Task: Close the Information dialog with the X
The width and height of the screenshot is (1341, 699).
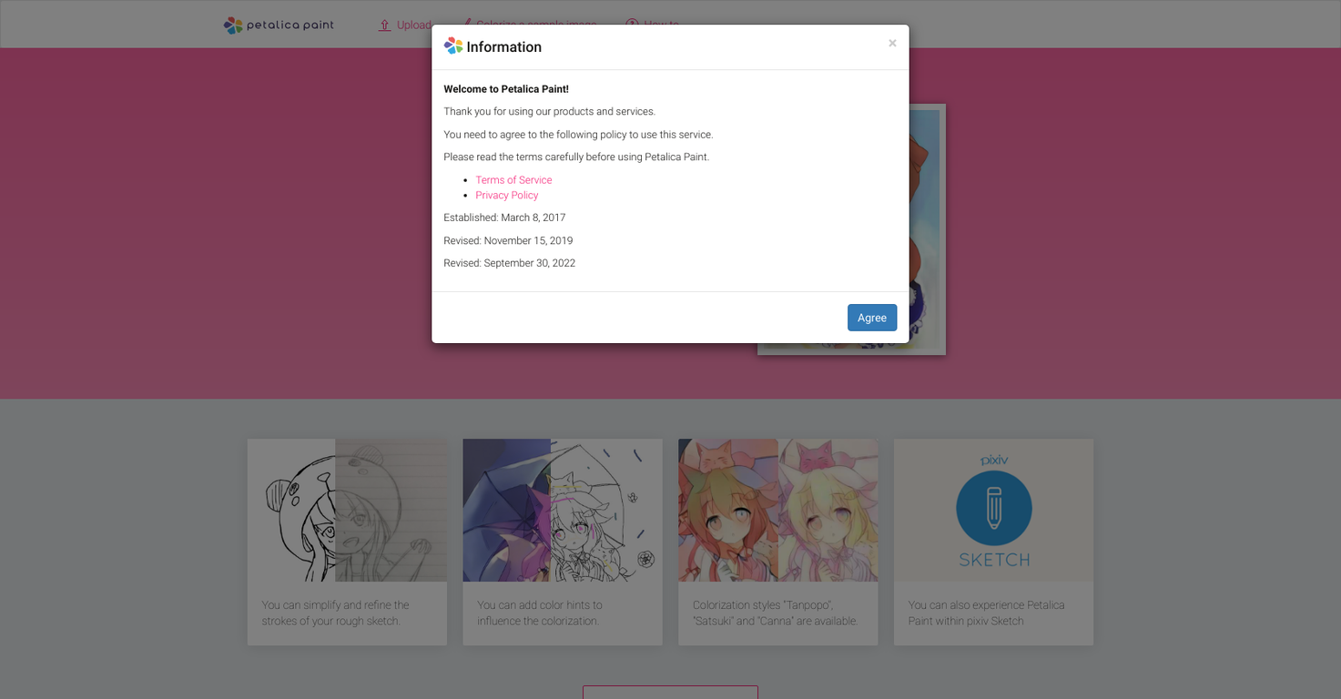Action: [892, 43]
